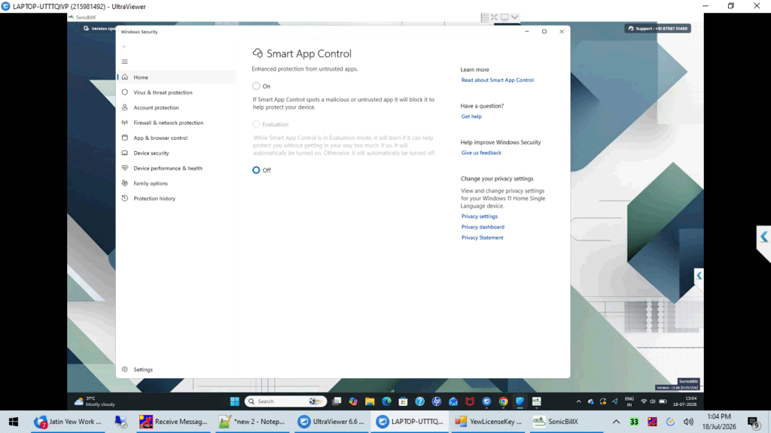Switch to SonicBillX taskbar item
Screen dimensions: 771x433
tap(566, 422)
